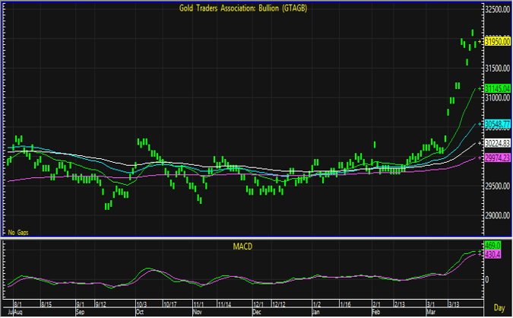Click the MACD indicator label
Viewport: 513px width, 318px height.
(243, 247)
